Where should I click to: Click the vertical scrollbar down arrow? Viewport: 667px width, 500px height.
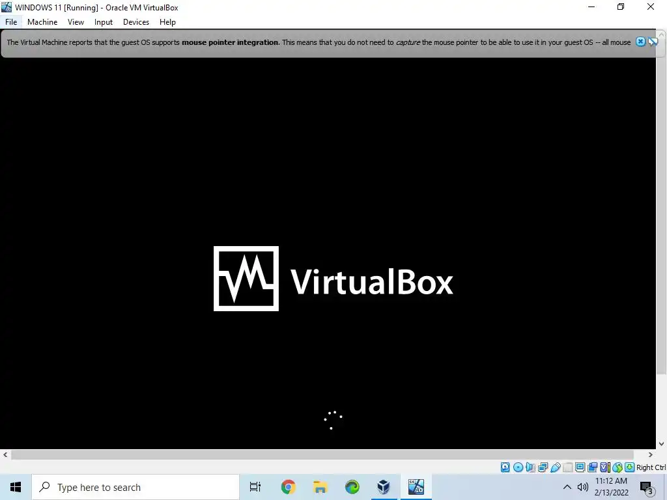pyautogui.click(x=662, y=444)
